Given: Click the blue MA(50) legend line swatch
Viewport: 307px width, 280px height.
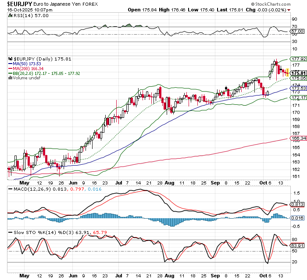Looking at the screenshot, I should tap(11, 64).
